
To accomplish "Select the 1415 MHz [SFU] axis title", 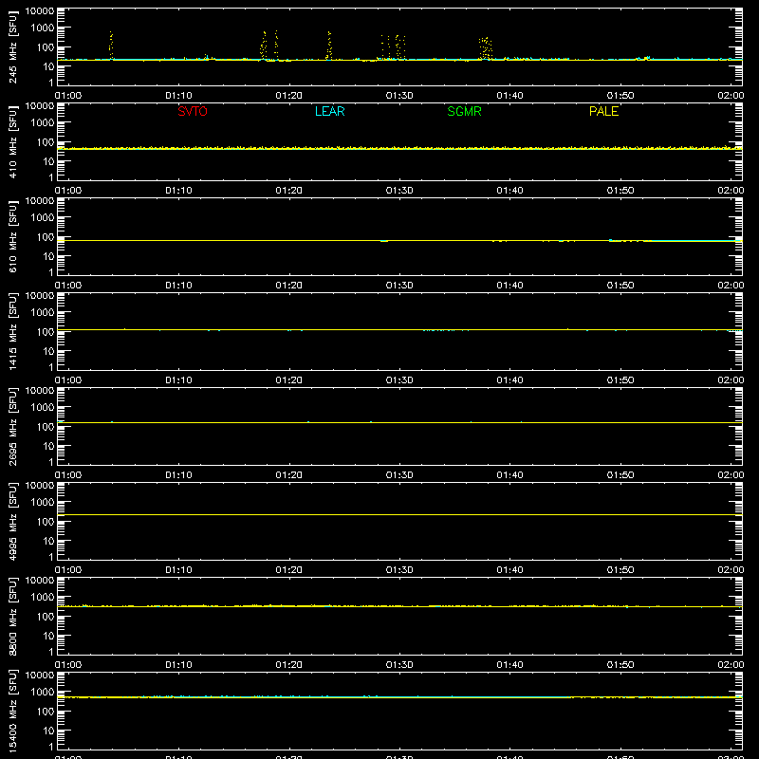I will click(x=12, y=331).
